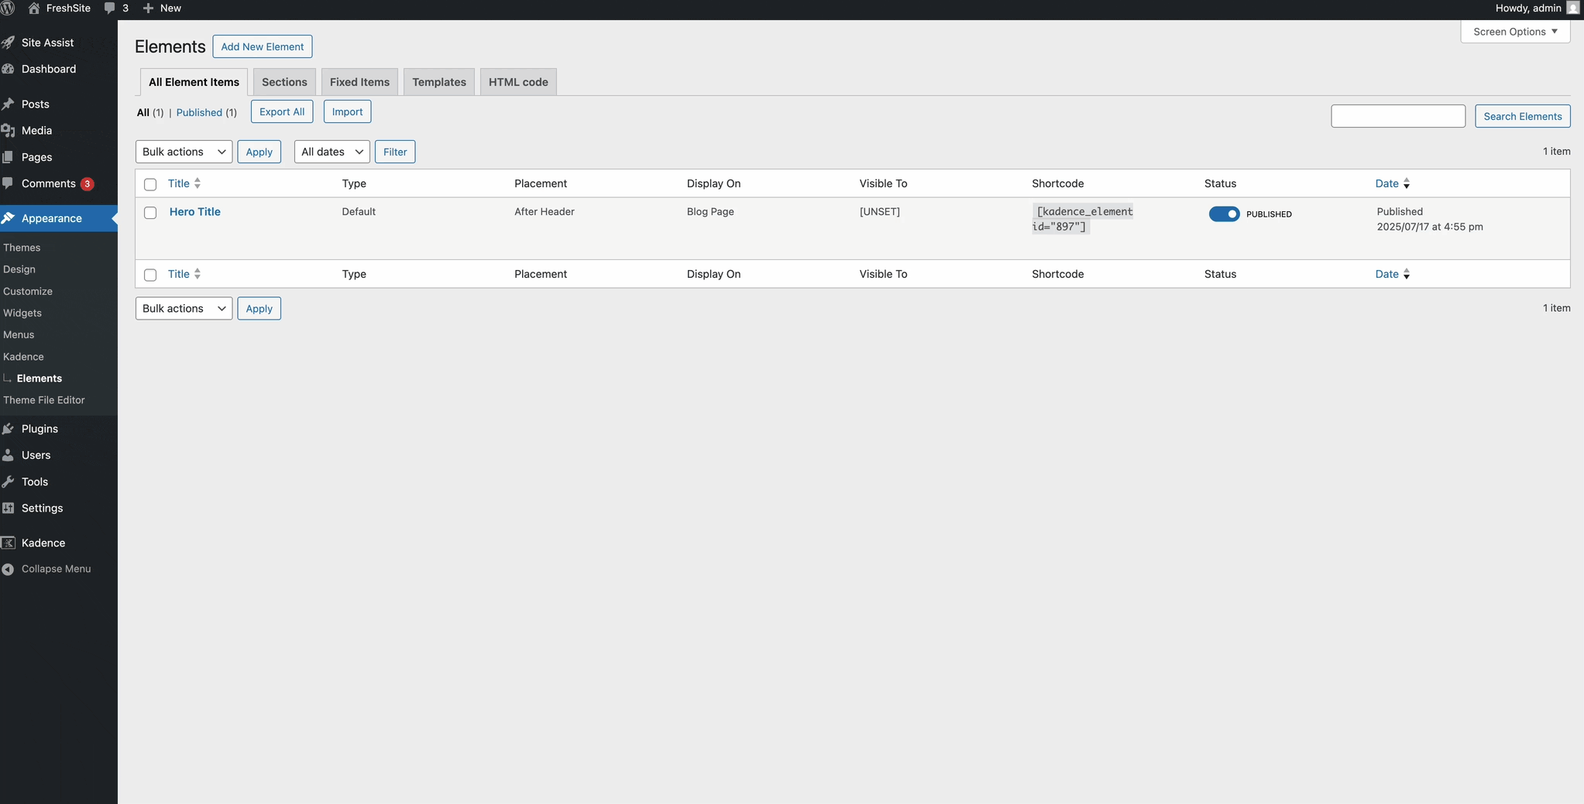Open Plugins via the plug icon

9,429
